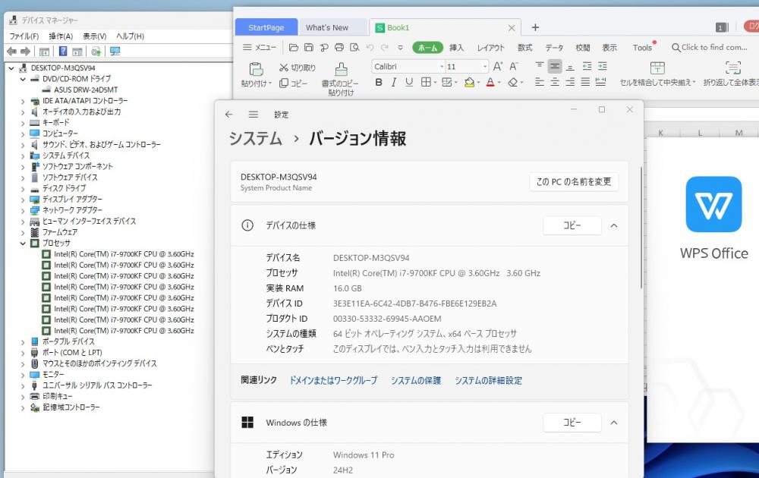Viewport: 759px width, 478px height.
Task: Open the メニュー hamburger menu in WPS
Action: click(259, 47)
